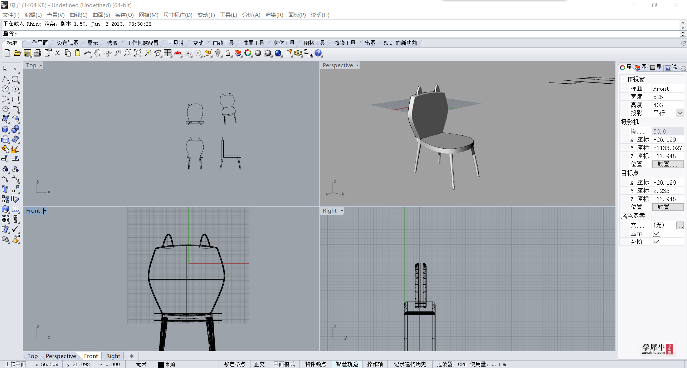Open the Right viewport dropdown arrow
Viewport: 687px width, 368px height.
(342, 211)
